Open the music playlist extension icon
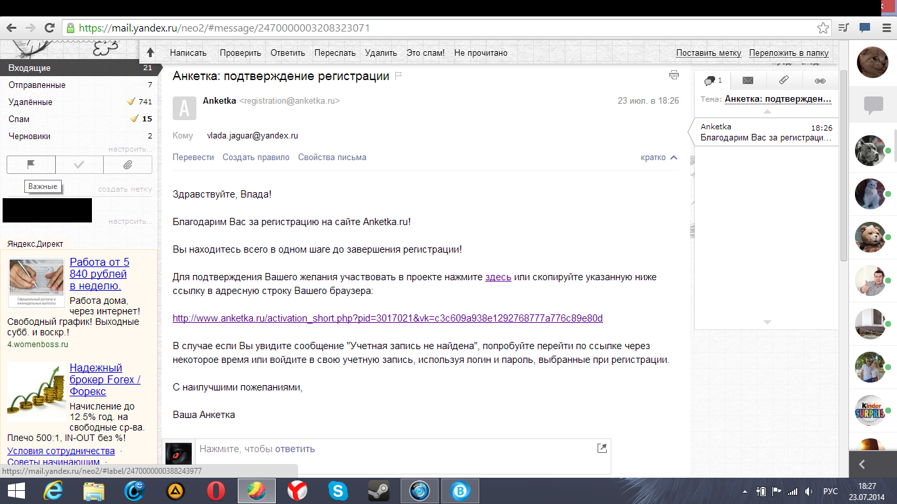Screen dimensions: 897x504 coord(844,28)
